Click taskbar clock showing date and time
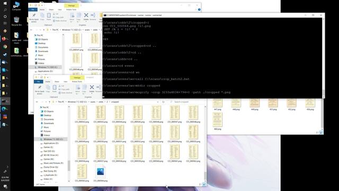Viewport: 339px width, 191px height. (5, 179)
